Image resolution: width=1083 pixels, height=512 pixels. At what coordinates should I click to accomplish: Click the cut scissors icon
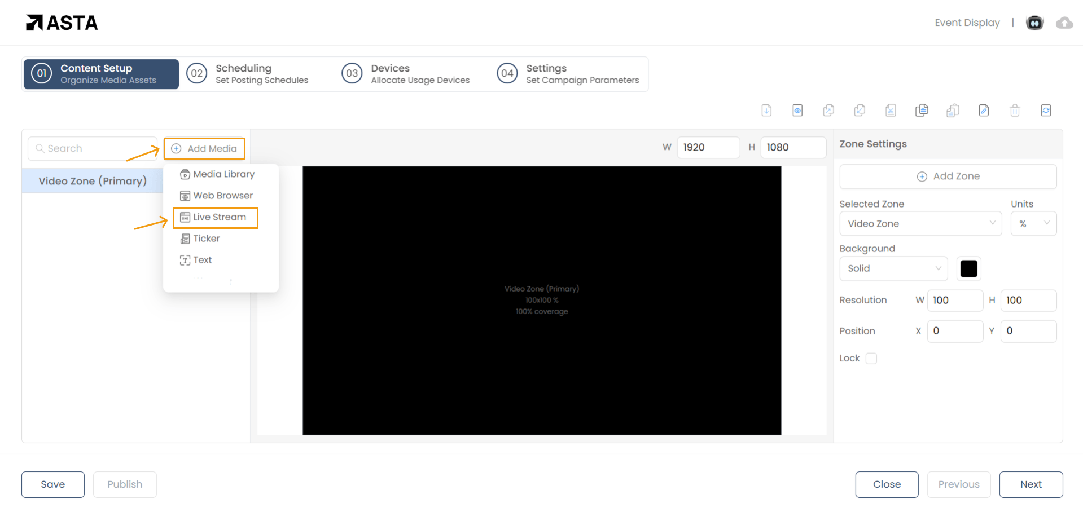tap(891, 111)
